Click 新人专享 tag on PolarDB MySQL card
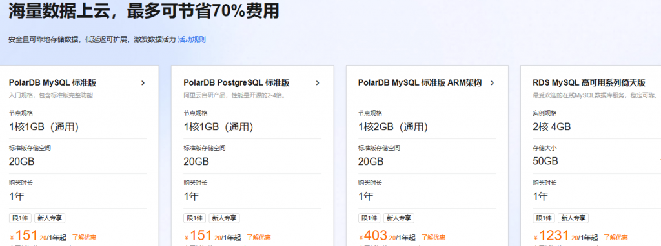Image resolution: width=661 pixels, height=246 pixels. (50, 218)
